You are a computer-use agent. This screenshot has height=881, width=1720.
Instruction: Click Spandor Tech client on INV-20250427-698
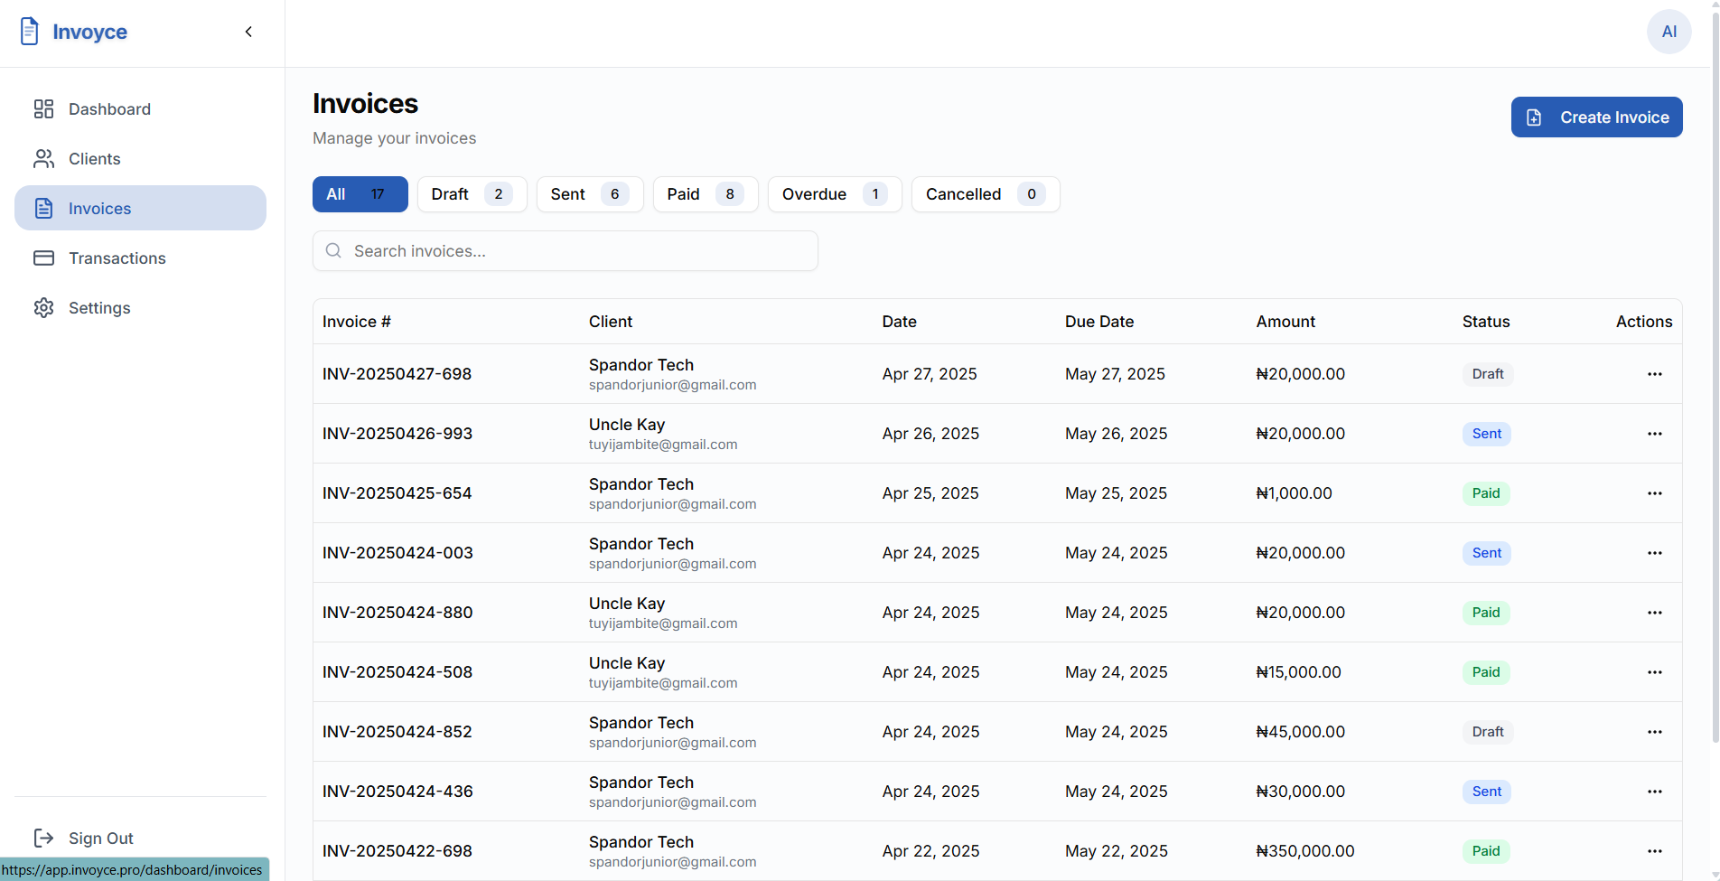pos(641,365)
